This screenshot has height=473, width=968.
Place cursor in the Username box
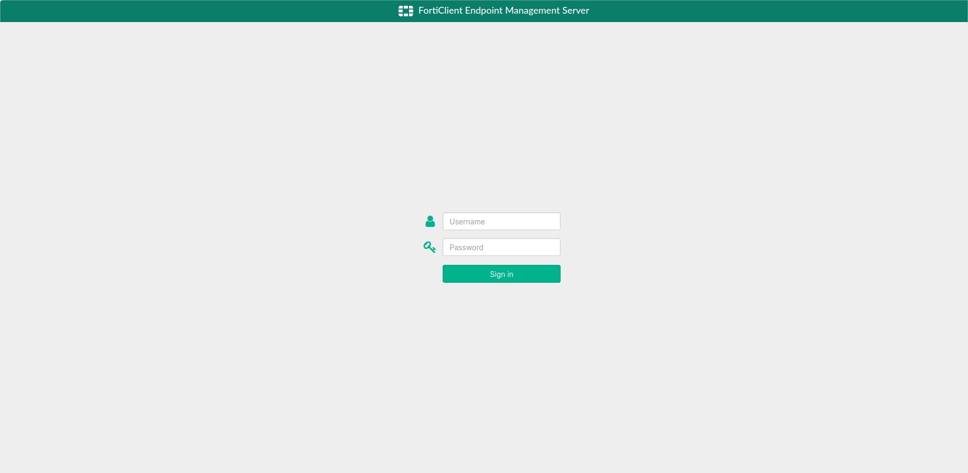click(501, 221)
